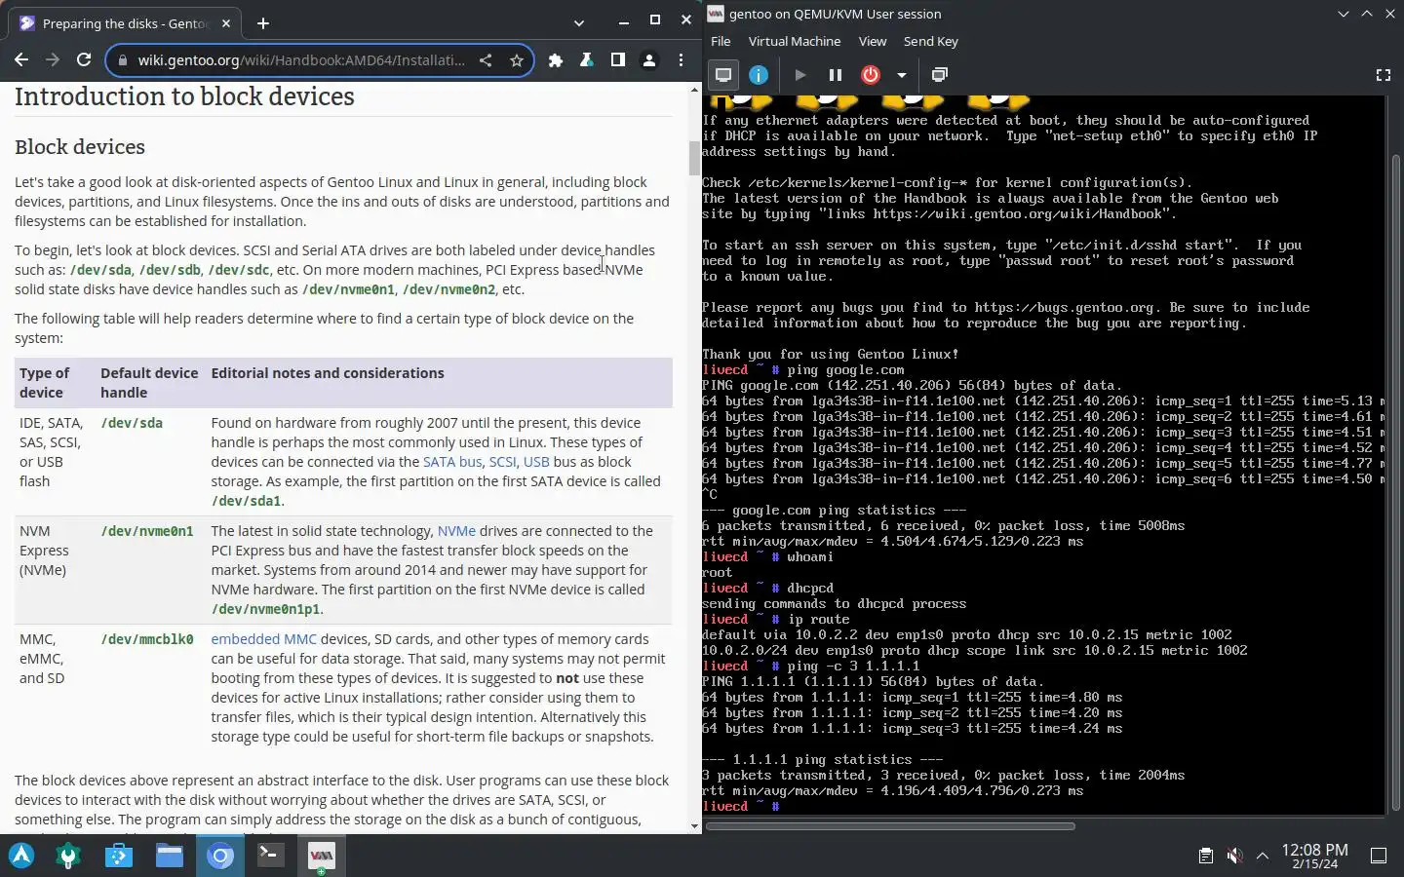
Task: Open green tool app in taskbar
Action: pos(68,856)
